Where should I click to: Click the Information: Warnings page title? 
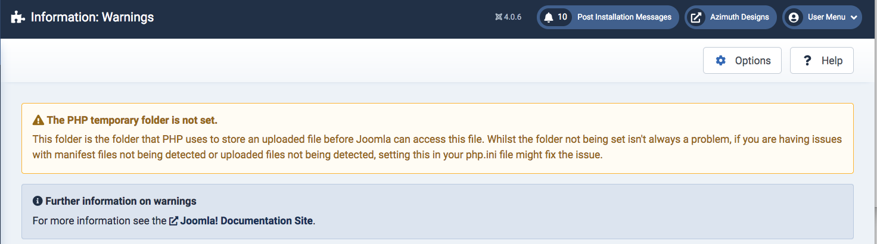point(92,17)
